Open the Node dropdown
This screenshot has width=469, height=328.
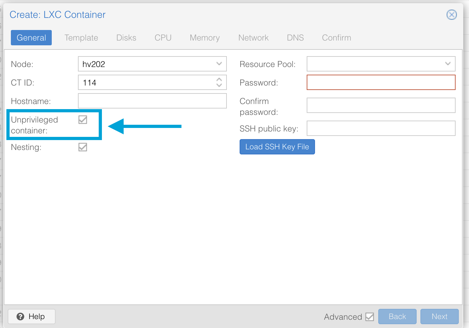pos(219,64)
